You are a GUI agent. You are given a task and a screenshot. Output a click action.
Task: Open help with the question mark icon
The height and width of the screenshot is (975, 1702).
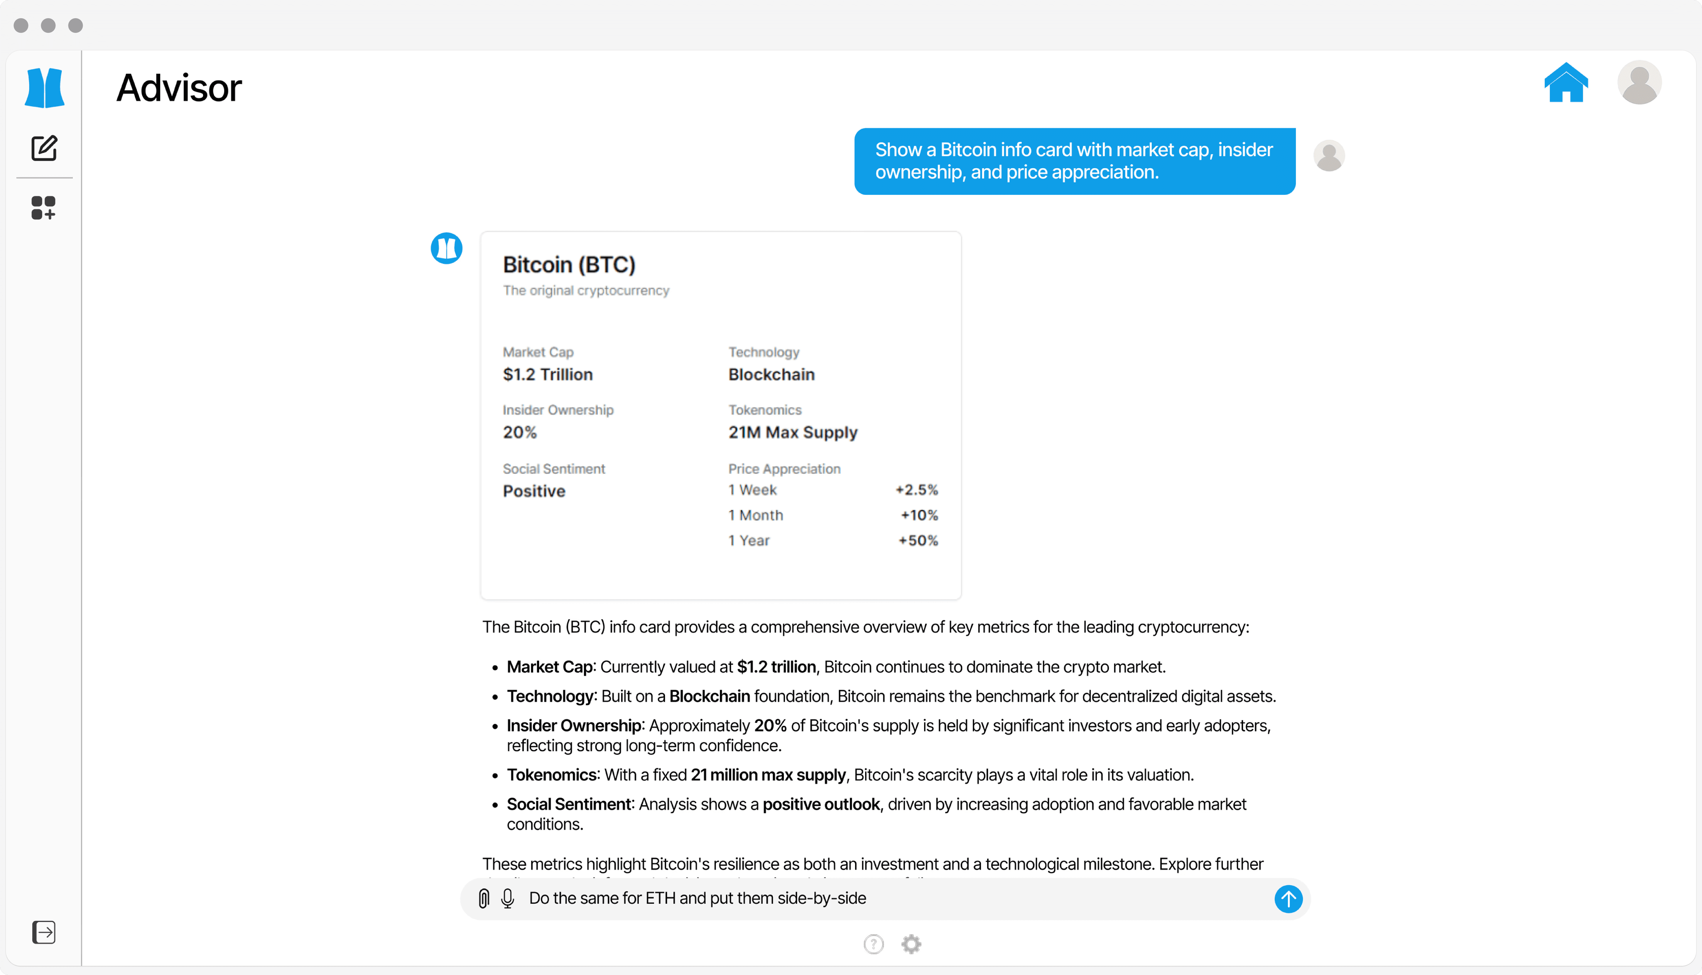(x=874, y=944)
